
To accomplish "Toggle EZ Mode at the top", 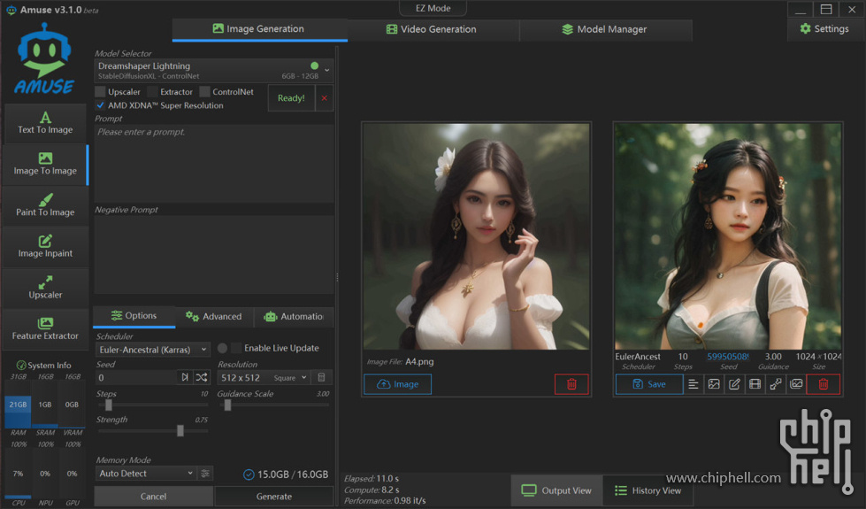I will coord(433,8).
